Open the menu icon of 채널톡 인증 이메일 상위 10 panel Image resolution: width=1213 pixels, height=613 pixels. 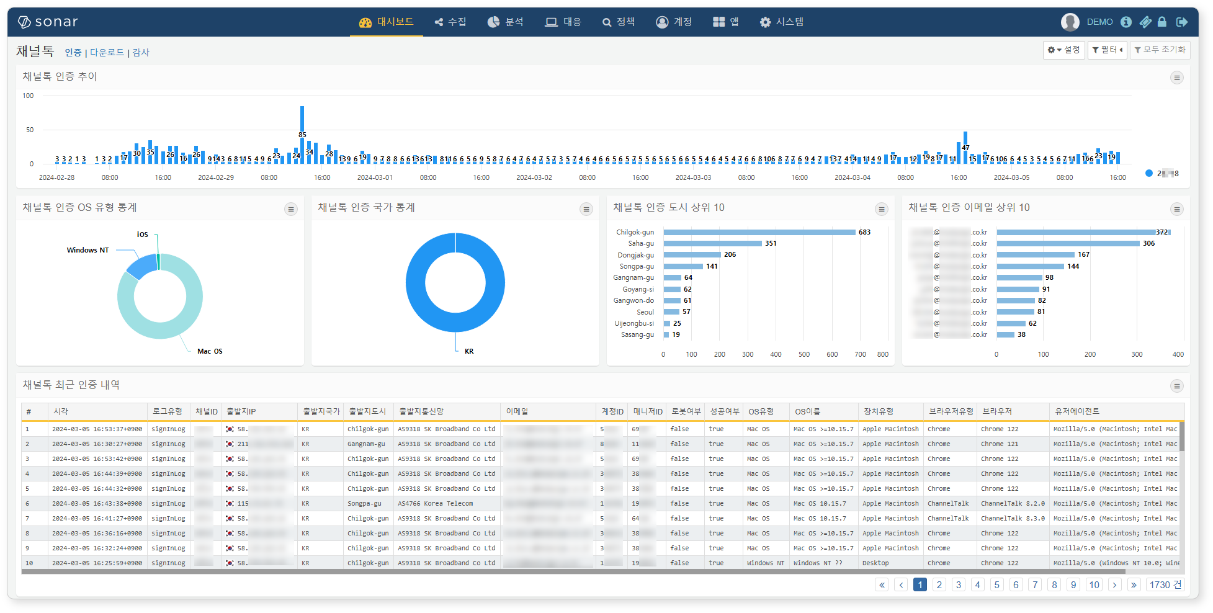coord(1176,209)
